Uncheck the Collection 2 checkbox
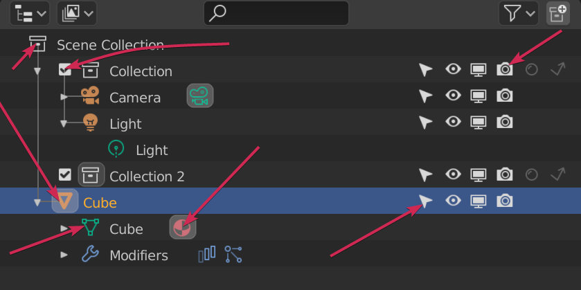Image resolution: width=581 pixels, height=290 pixels. pyautogui.click(x=65, y=174)
